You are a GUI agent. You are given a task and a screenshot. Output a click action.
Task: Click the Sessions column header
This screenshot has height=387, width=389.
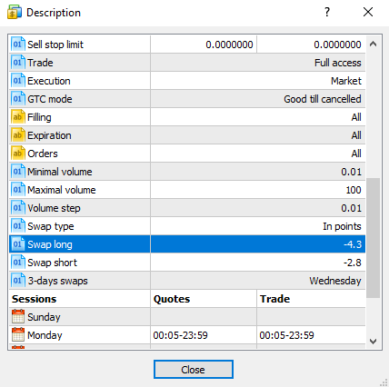pyautogui.click(x=35, y=299)
